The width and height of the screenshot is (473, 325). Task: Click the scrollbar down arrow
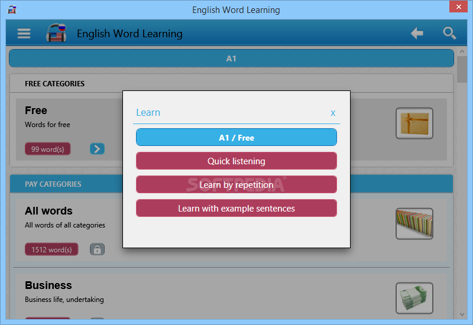462,314
